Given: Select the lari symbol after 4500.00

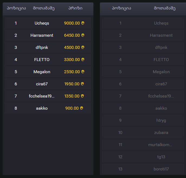Looking at the screenshot, I should coord(83,47).
